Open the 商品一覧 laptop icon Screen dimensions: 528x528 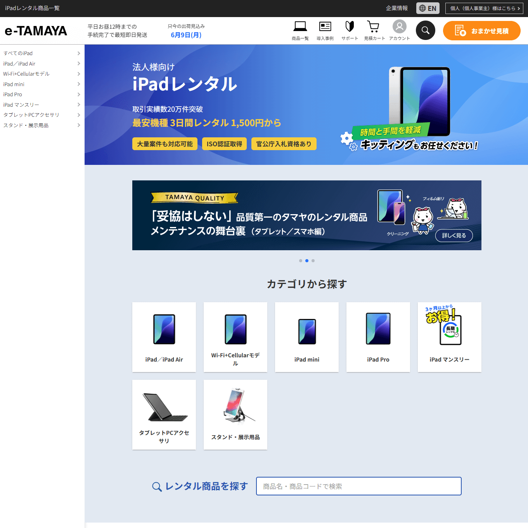(x=300, y=31)
